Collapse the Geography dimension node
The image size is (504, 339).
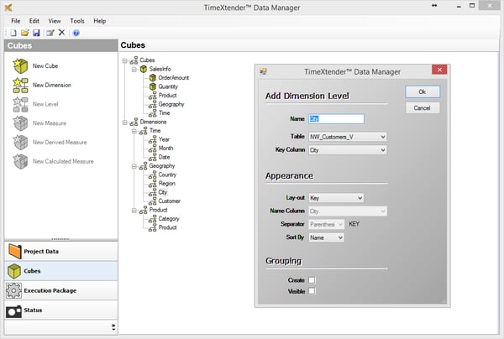[x=134, y=166]
